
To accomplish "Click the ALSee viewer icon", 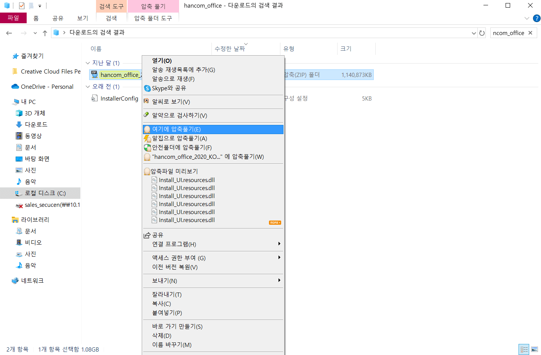I will 146,101.
